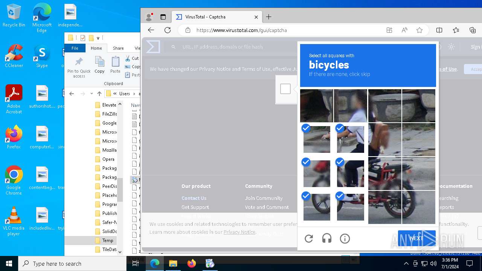Open Edge favorites list icon
This screenshot has height=271, width=482.
(x=456, y=30)
